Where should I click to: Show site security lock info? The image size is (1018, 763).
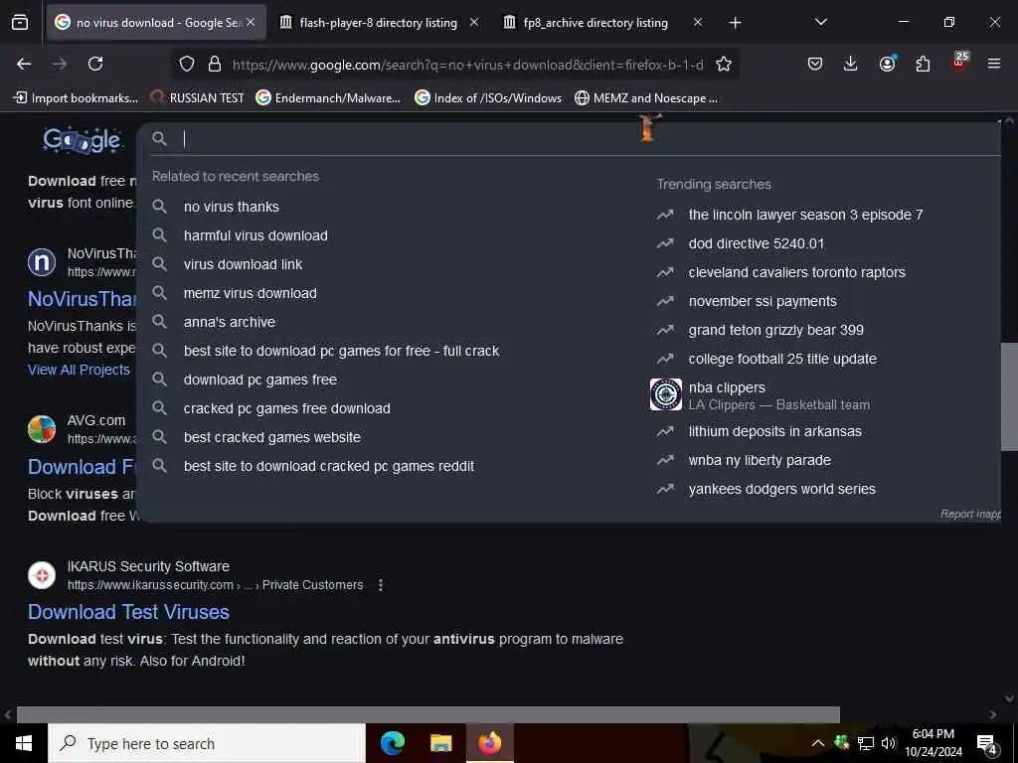215,64
